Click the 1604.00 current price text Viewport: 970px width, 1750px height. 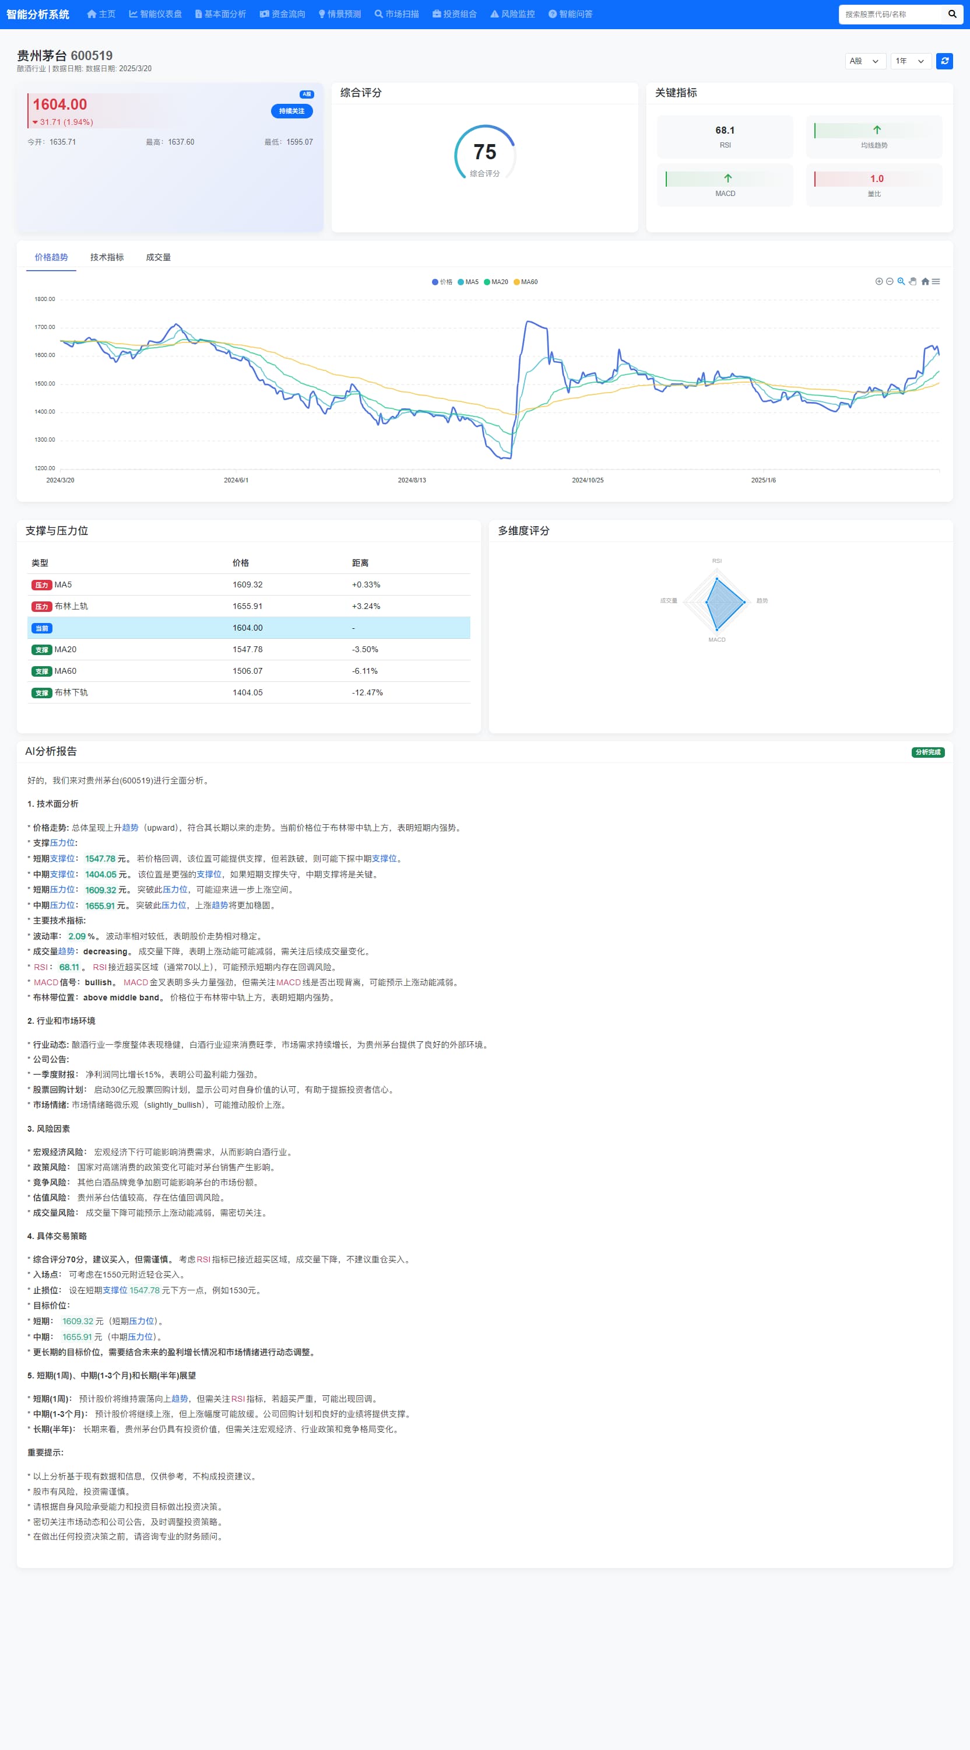click(59, 104)
